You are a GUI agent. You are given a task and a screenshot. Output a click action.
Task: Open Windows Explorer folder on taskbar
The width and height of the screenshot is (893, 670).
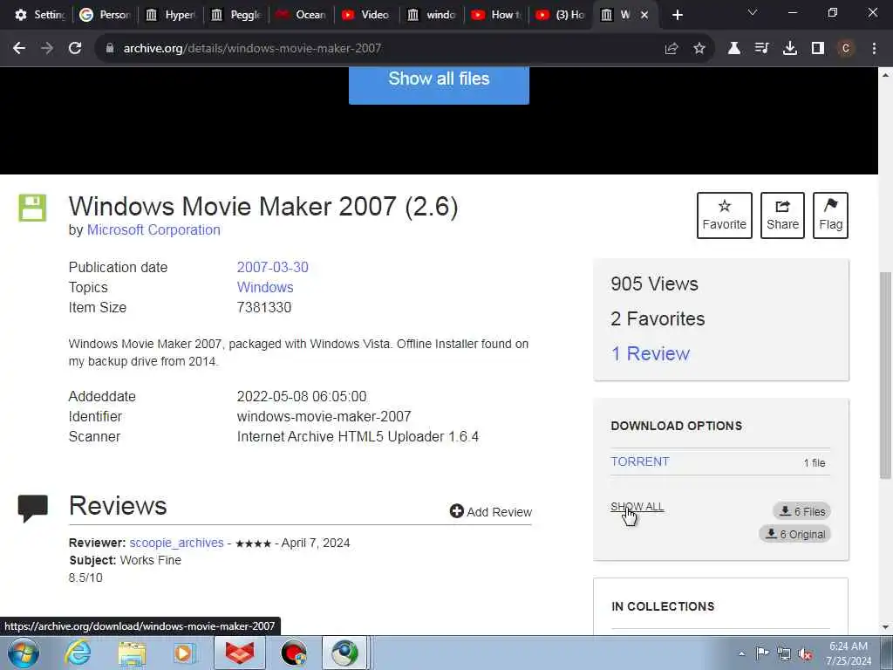(133, 653)
